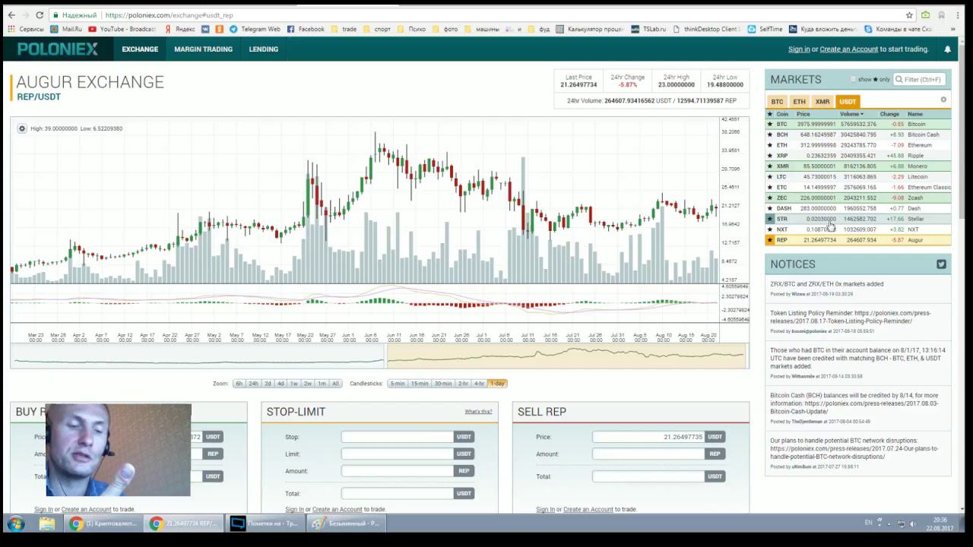Open the Telegram Web bookmark
Image resolution: width=973 pixels, height=547 pixels.
click(x=255, y=30)
